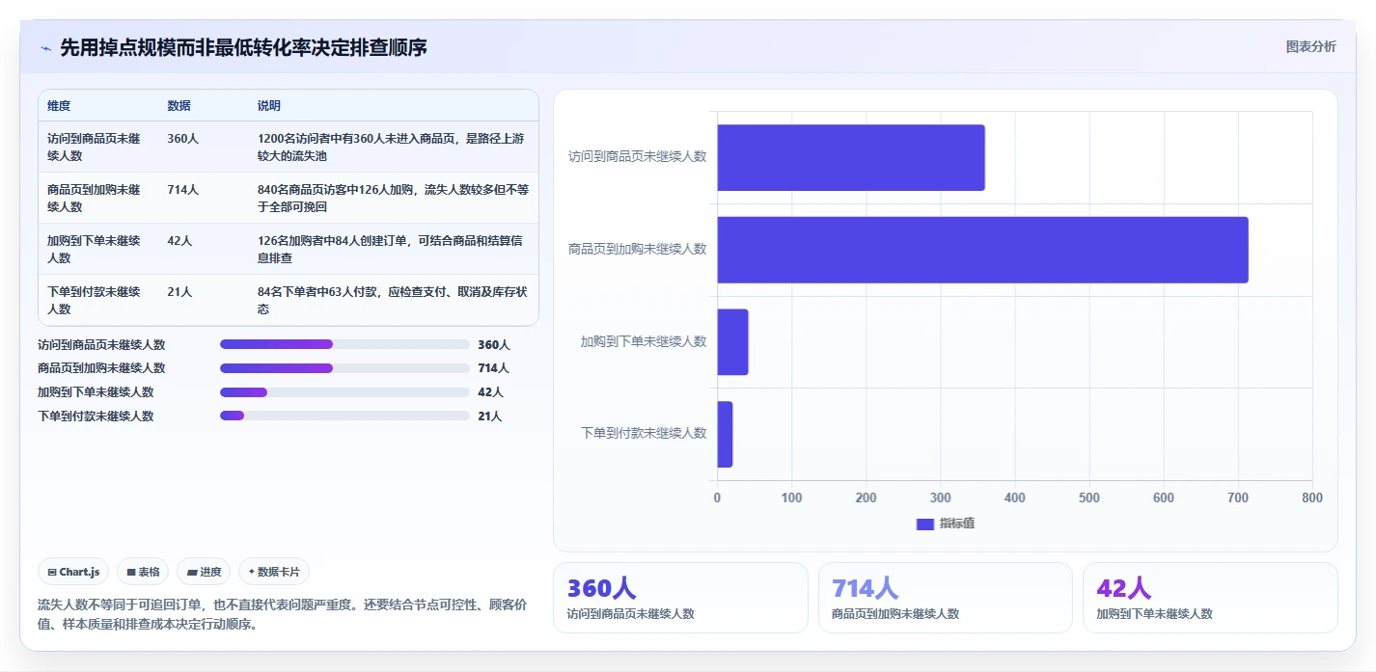Image resolution: width=1376 pixels, height=672 pixels.
Task: Click the 表格 chip
Action: [143, 572]
